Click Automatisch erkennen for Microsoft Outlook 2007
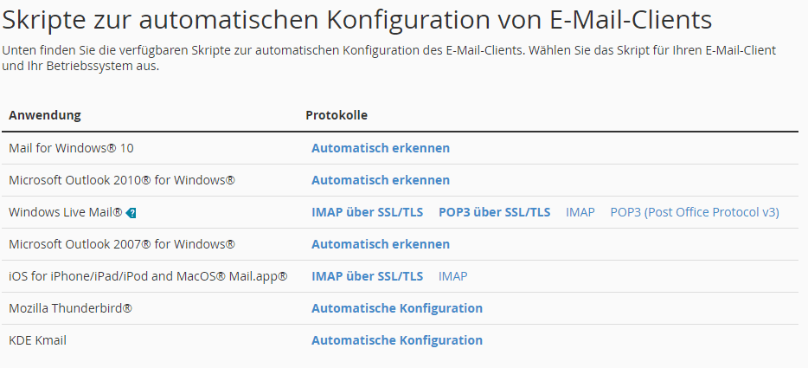Image resolution: width=808 pixels, height=368 pixels. click(x=380, y=244)
